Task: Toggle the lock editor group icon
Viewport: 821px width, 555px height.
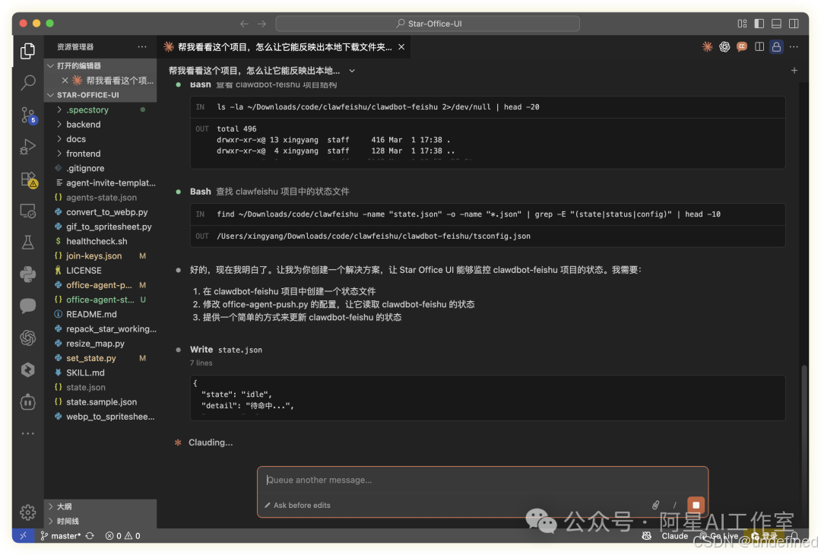Action: point(776,47)
